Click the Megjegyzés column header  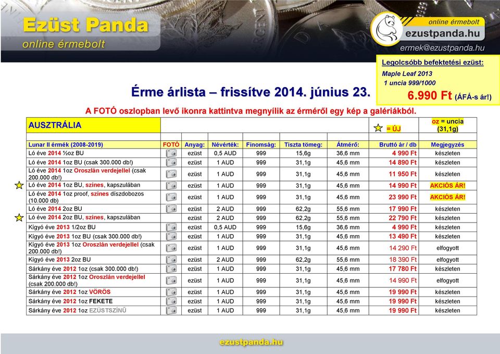(x=447, y=144)
